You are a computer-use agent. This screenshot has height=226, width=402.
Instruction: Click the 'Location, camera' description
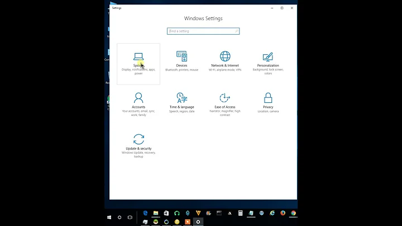coord(268,111)
